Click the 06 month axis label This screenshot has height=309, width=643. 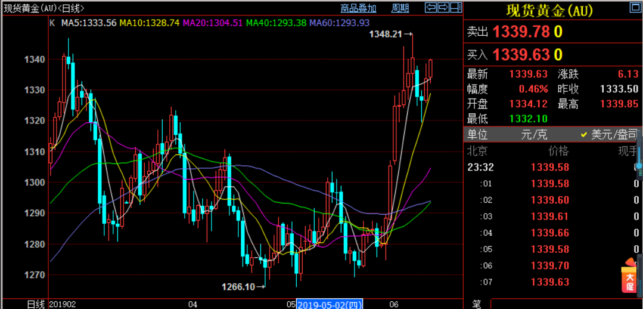point(394,304)
